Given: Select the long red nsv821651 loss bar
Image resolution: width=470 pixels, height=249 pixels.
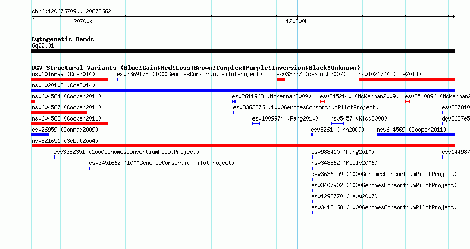Looking at the screenshot, I should click(243, 146).
